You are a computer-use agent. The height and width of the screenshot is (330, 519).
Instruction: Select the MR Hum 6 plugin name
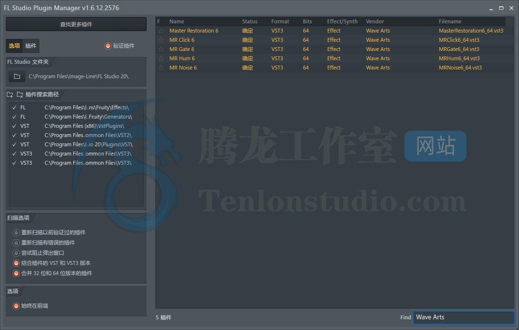[x=182, y=59]
